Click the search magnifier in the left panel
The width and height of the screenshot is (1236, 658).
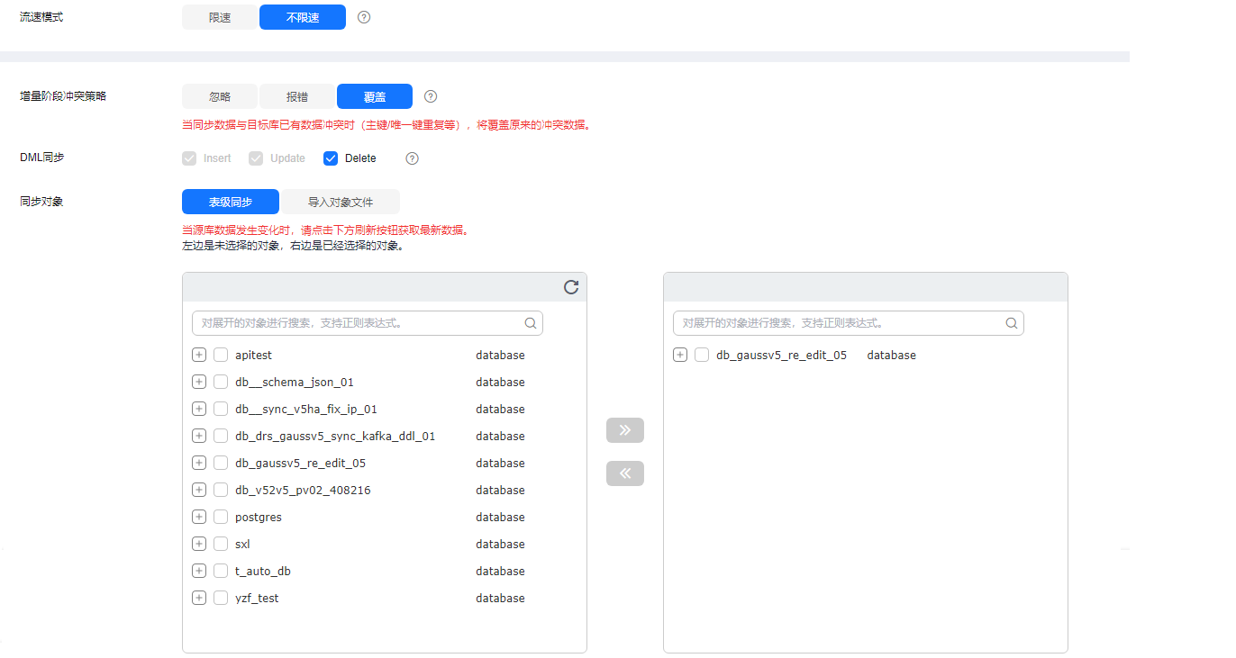[x=531, y=322]
